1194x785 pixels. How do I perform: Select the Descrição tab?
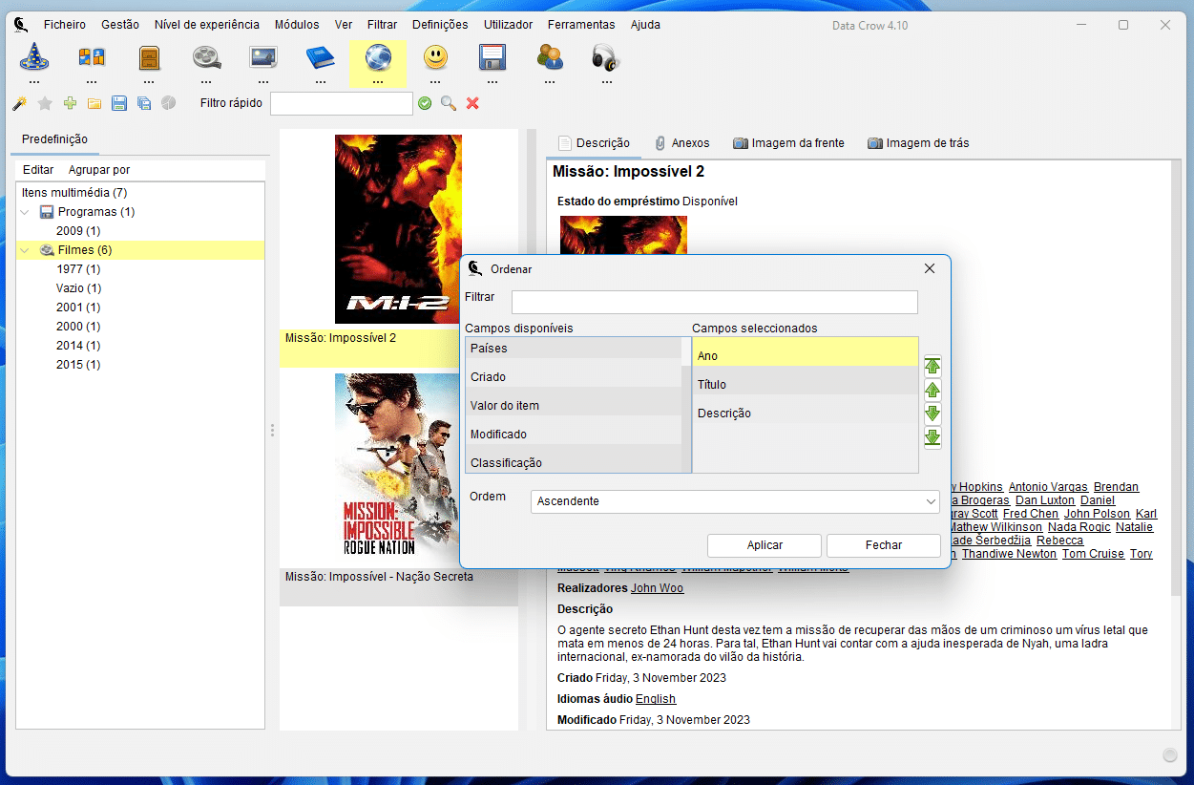pos(594,143)
